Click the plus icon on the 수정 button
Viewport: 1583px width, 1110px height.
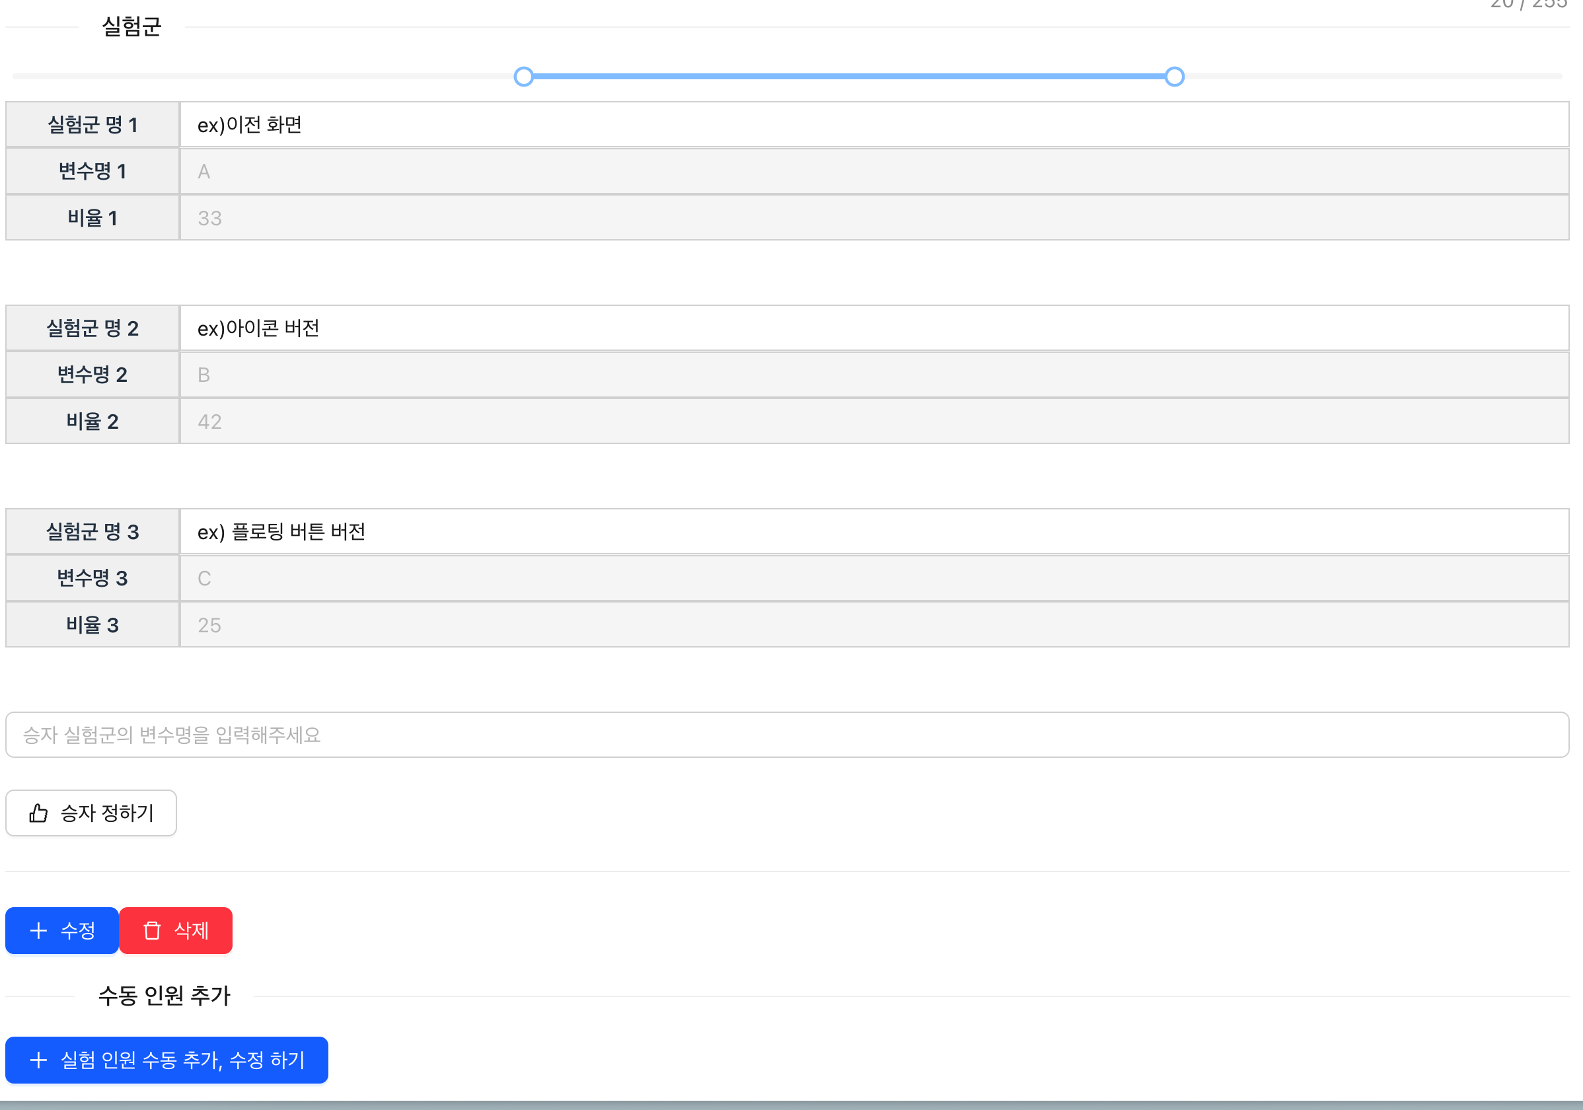point(38,931)
